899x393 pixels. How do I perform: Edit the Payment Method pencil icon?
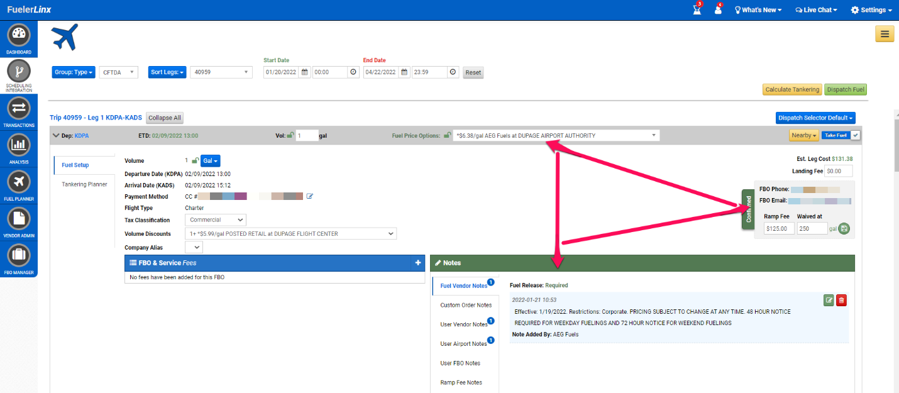(x=310, y=196)
